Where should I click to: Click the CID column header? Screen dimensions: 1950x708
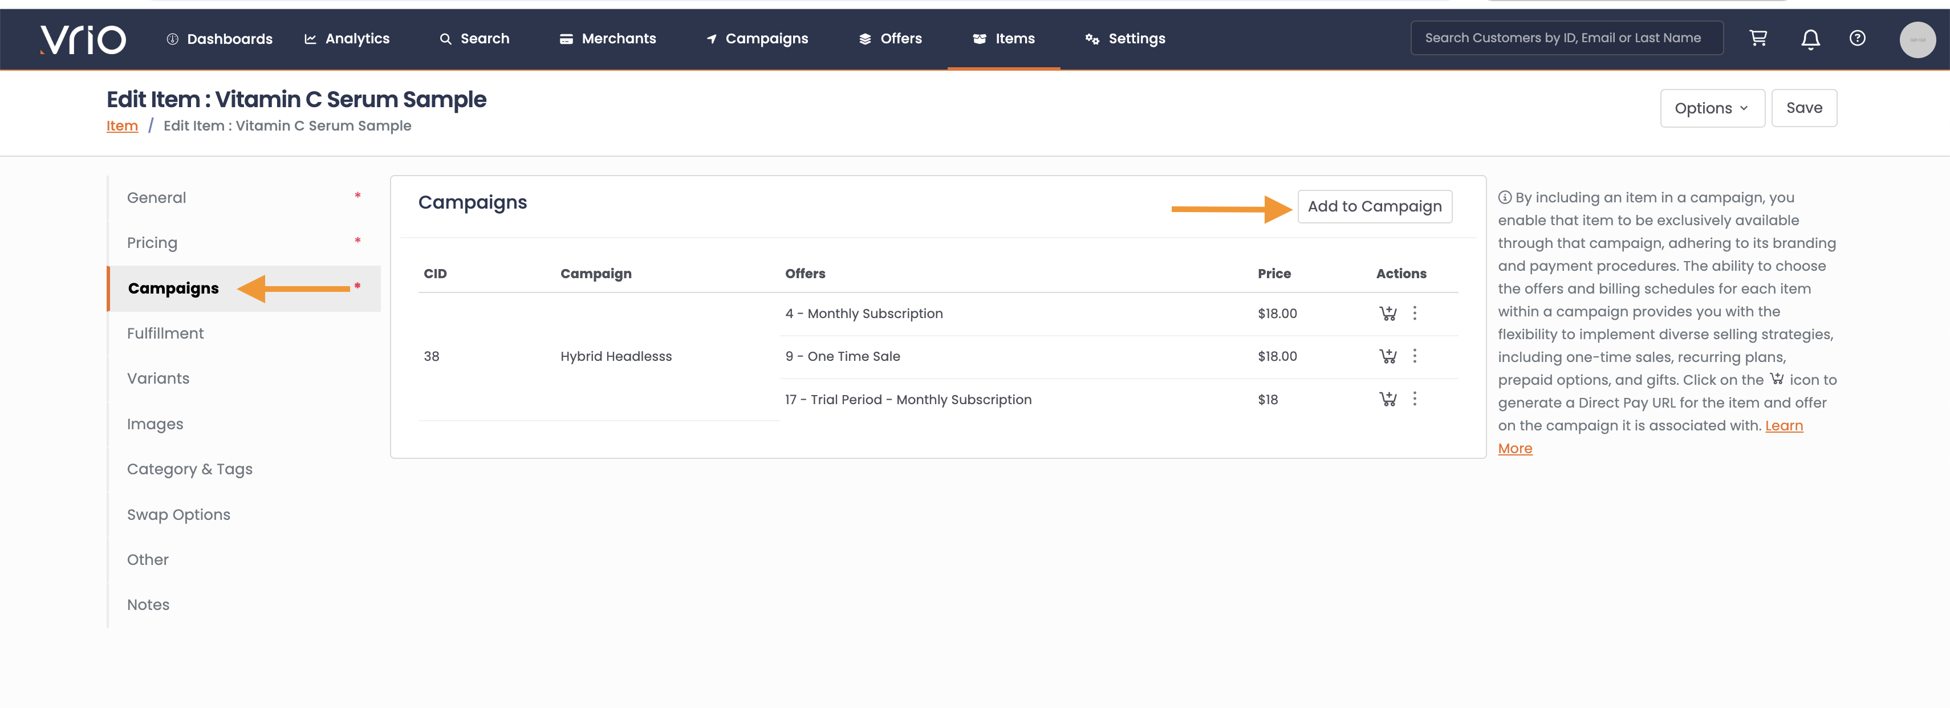435,274
